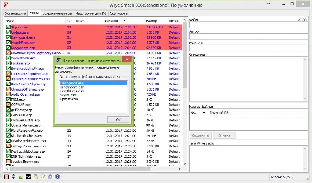Click the up arrow of the mod list scrollbar
Image resolution: width=312 pixels, height=183 pixels.
tap(184, 20)
